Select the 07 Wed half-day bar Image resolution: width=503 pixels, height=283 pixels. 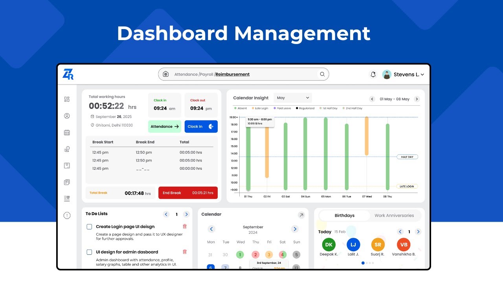[x=367, y=136]
